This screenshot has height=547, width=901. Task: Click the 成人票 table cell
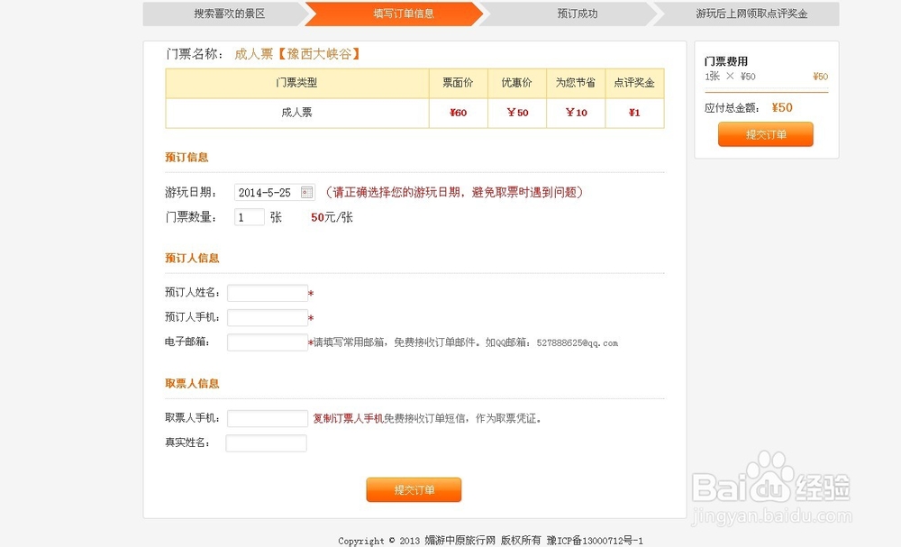pyautogui.click(x=296, y=113)
